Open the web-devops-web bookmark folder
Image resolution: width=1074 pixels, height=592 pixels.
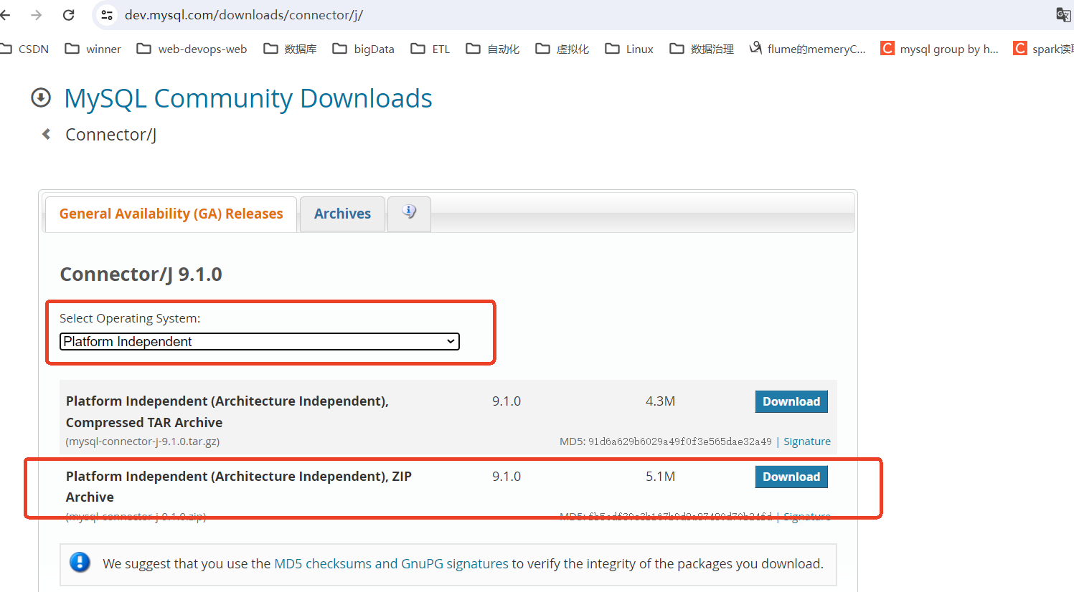coord(192,49)
